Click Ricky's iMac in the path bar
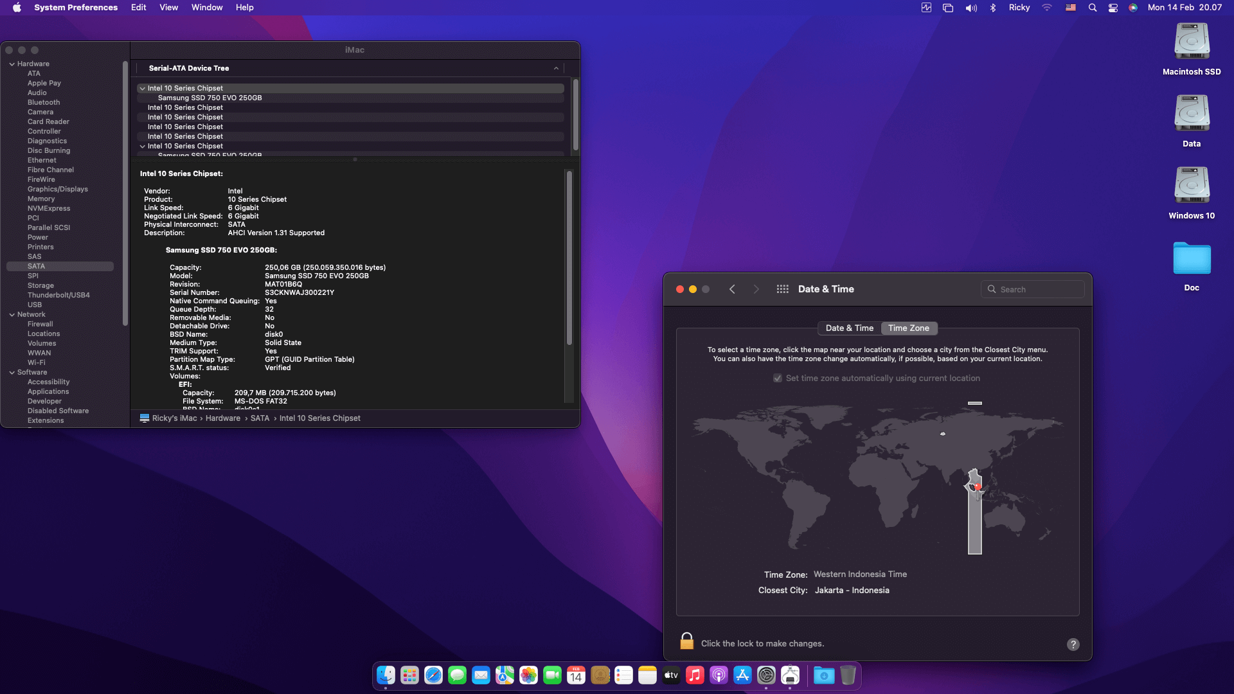 point(168,418)
